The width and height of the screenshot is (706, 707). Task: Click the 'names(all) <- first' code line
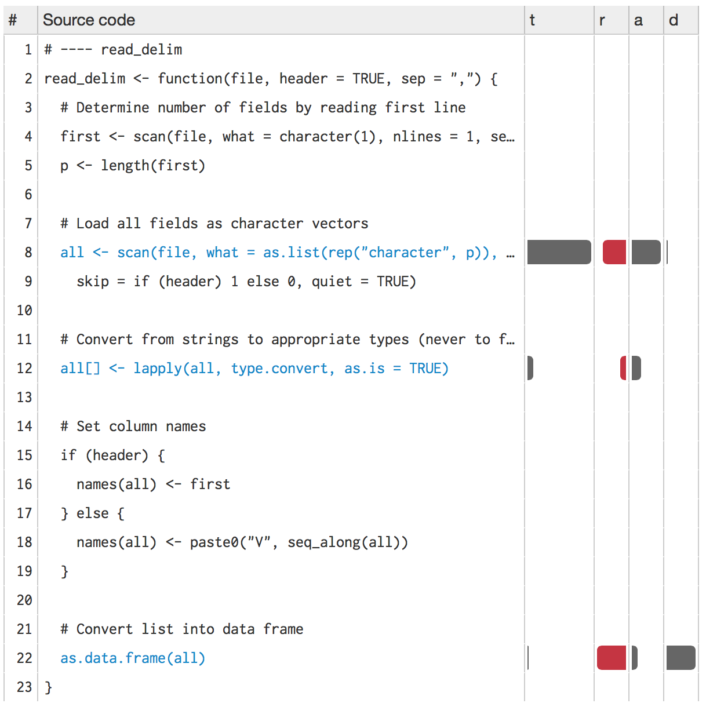coord(153,484)
